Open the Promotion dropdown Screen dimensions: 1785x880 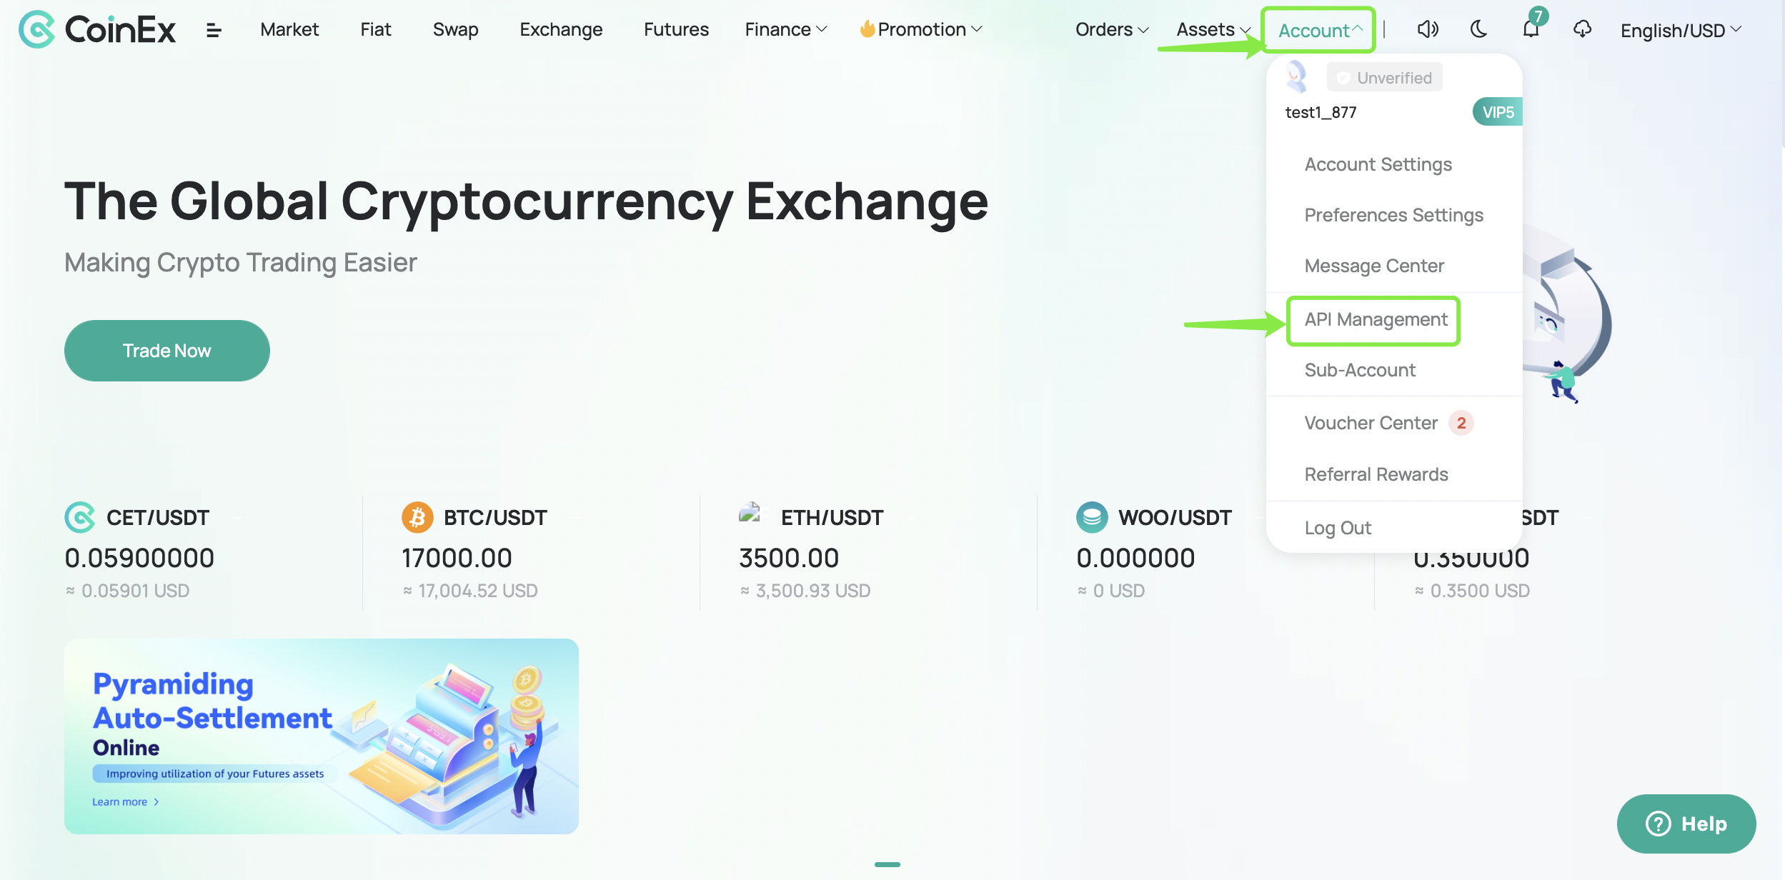click(920, 29)
